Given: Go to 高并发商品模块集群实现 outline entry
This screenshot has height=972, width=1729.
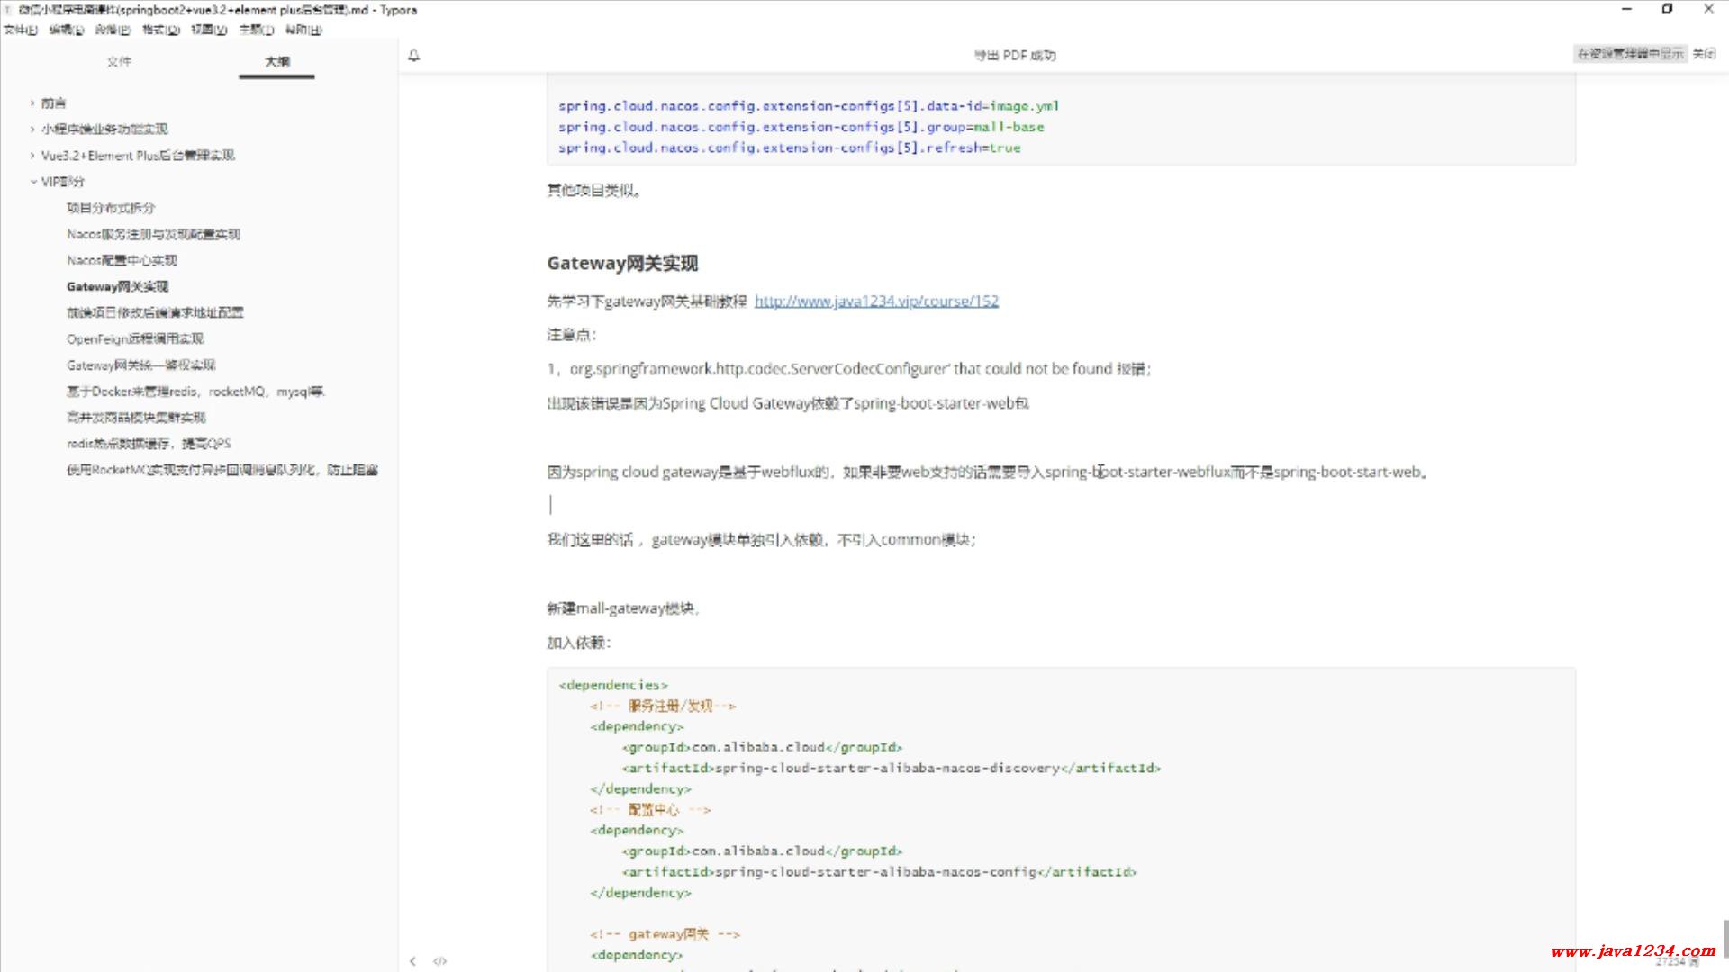Looking at the screenshot, I should pyautogui.click(x=136, y=418).
